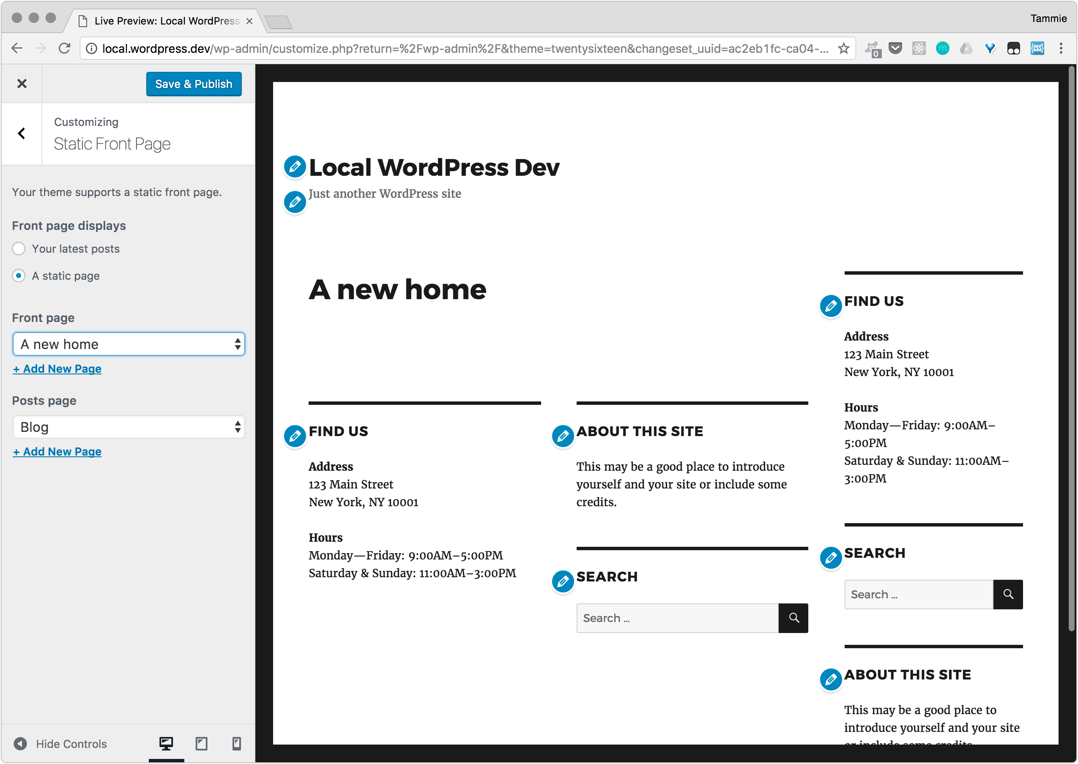Open the Chrome three-dot menu
The height and width of the screenshot is (764, 1078).
point(1061,49)
